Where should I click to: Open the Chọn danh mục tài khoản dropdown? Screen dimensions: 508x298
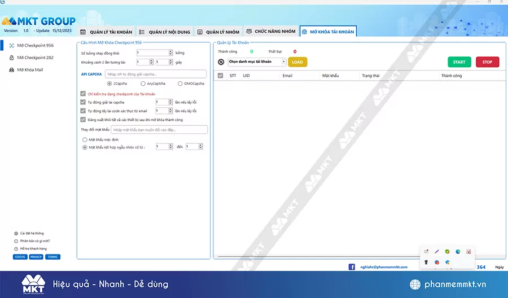pos(257,62)
